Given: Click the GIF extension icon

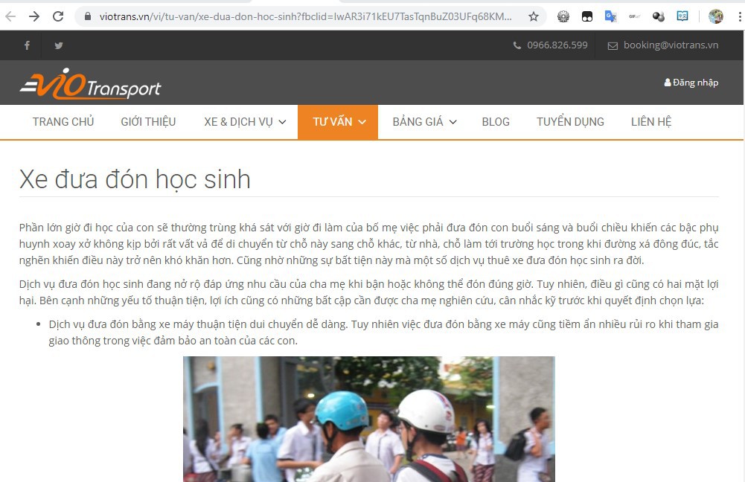Looking at the screenshot, I should 634,15.
